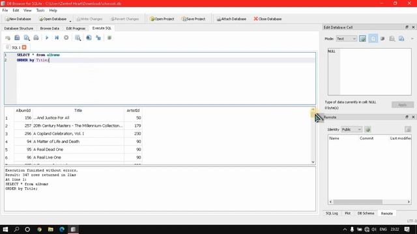Click the export cell to file icon
The height and width of the screenshot is (234, 417).
pyautogui.click(x=401, y=39)
